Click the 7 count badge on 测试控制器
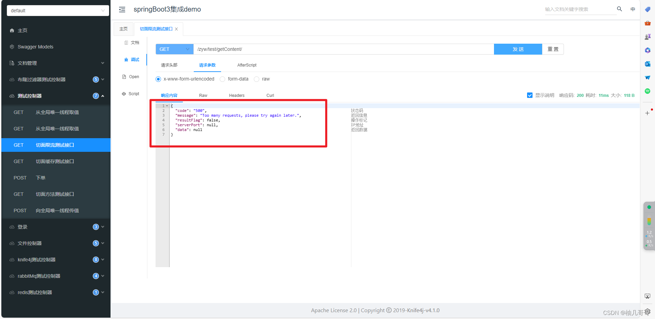The width and height of the screenshot is (655, 319). [x=96, y=96]
